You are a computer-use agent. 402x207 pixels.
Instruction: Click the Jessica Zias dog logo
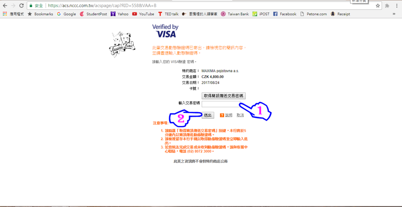click(122, 44)
